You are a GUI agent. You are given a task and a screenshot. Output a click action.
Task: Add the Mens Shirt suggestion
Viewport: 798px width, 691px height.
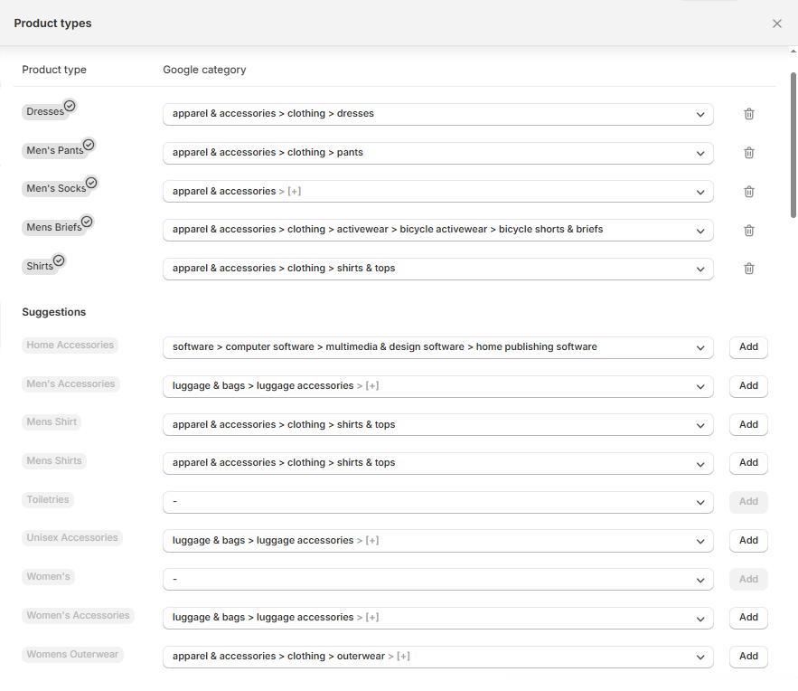point(748,424)
